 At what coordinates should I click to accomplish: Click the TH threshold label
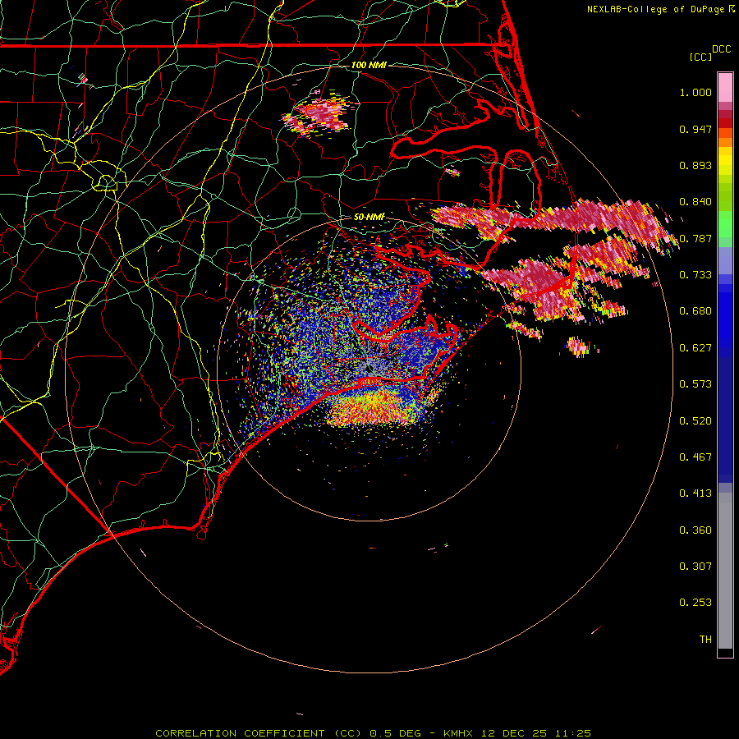(705, 640)
